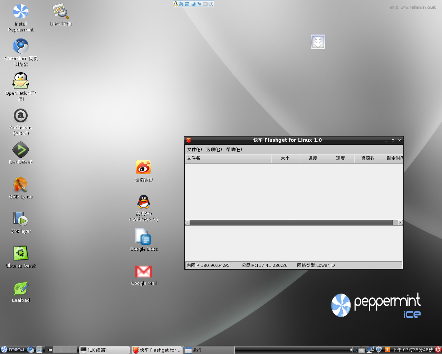Sort downloads by 资源数 column header
442x354 pixels.
[368, 158]
